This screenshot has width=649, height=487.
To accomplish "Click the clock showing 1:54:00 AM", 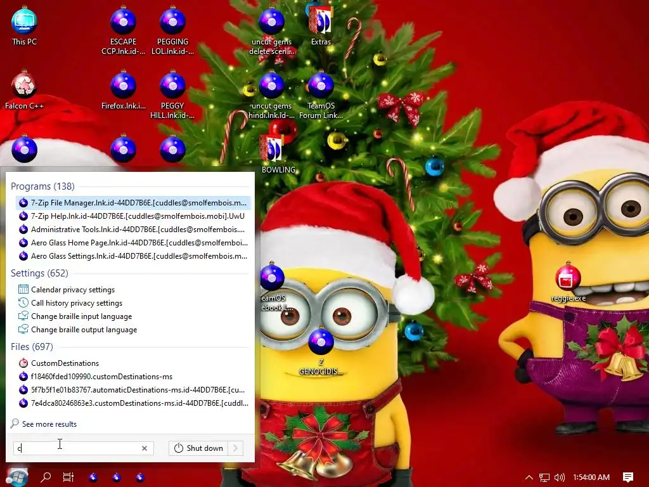I will 591,477.
